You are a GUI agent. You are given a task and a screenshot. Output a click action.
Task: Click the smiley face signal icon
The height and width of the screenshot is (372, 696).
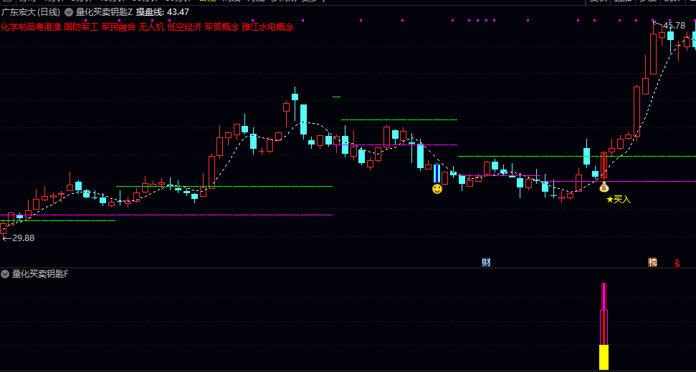pos(437,189)
